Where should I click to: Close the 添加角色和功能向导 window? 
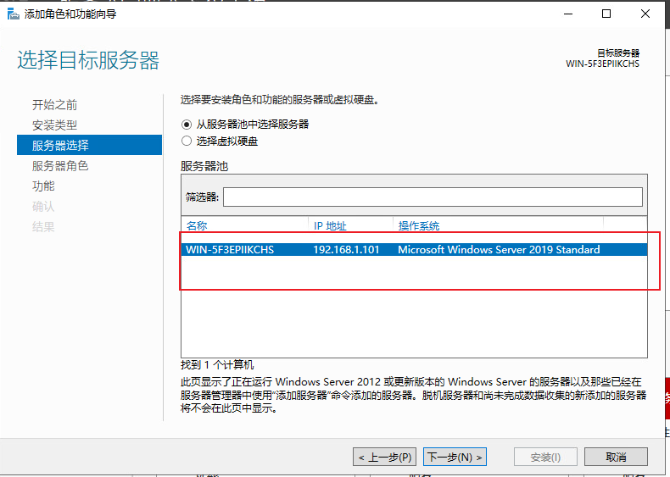tap(645, 14)
